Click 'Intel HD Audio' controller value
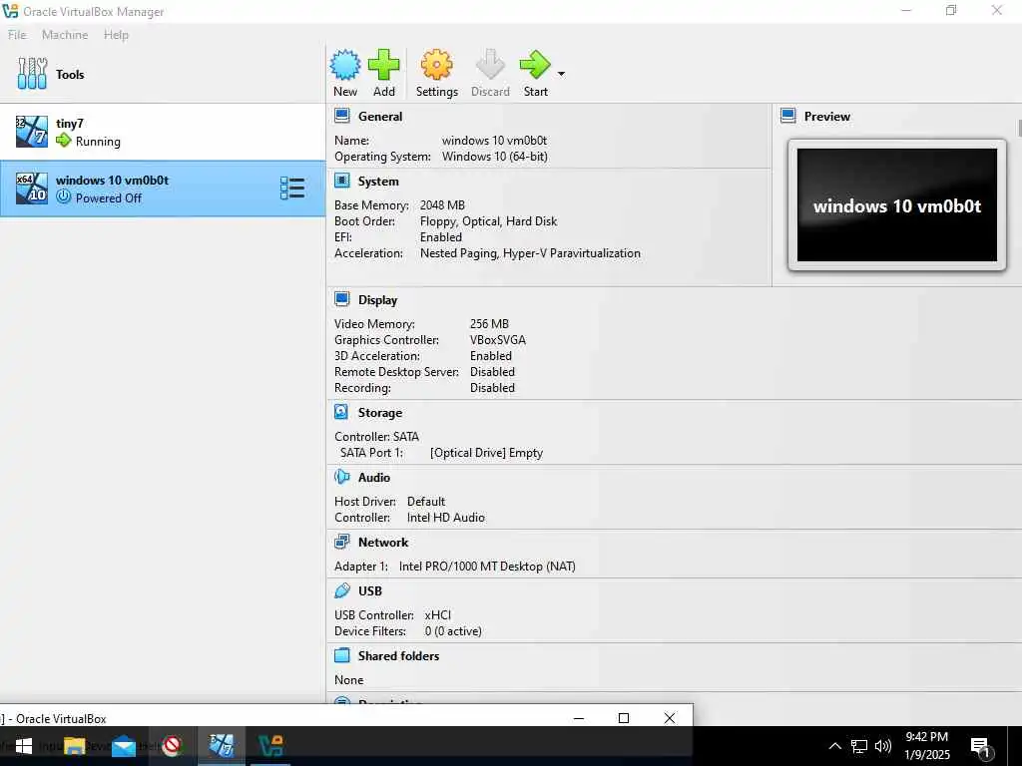The height and width of the screenshot is (766, 1022). pos(446,518)
